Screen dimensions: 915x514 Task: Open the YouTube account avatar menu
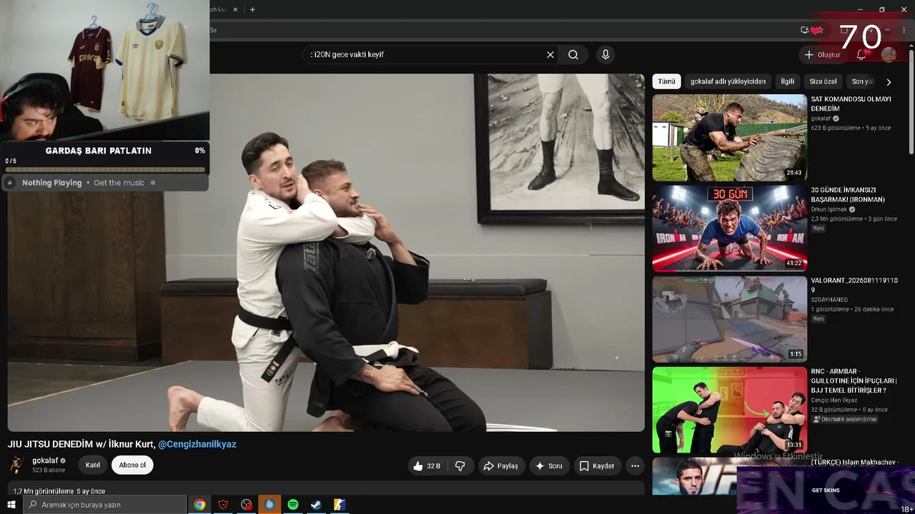889,54
